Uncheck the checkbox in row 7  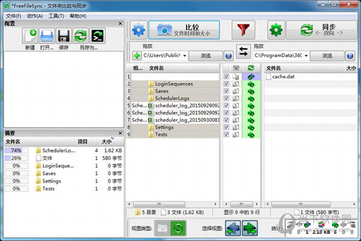tap(227, 120)
